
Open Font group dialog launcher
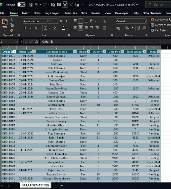coord(69,35)
